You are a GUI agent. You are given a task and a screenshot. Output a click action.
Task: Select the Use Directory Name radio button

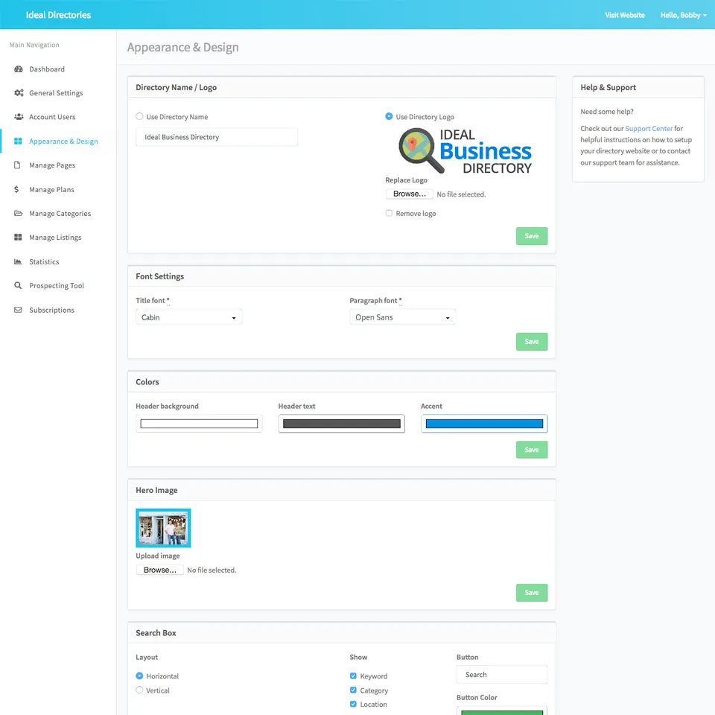[x=140, y=117]
